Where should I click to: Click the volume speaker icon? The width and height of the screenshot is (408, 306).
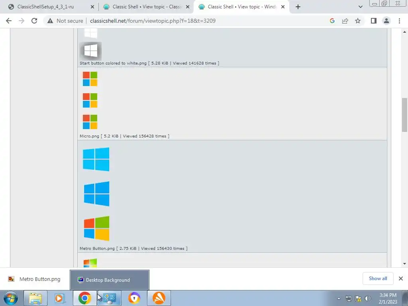[368, 298]
